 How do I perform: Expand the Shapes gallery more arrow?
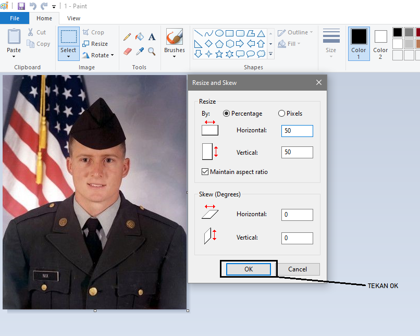[271, 54]
